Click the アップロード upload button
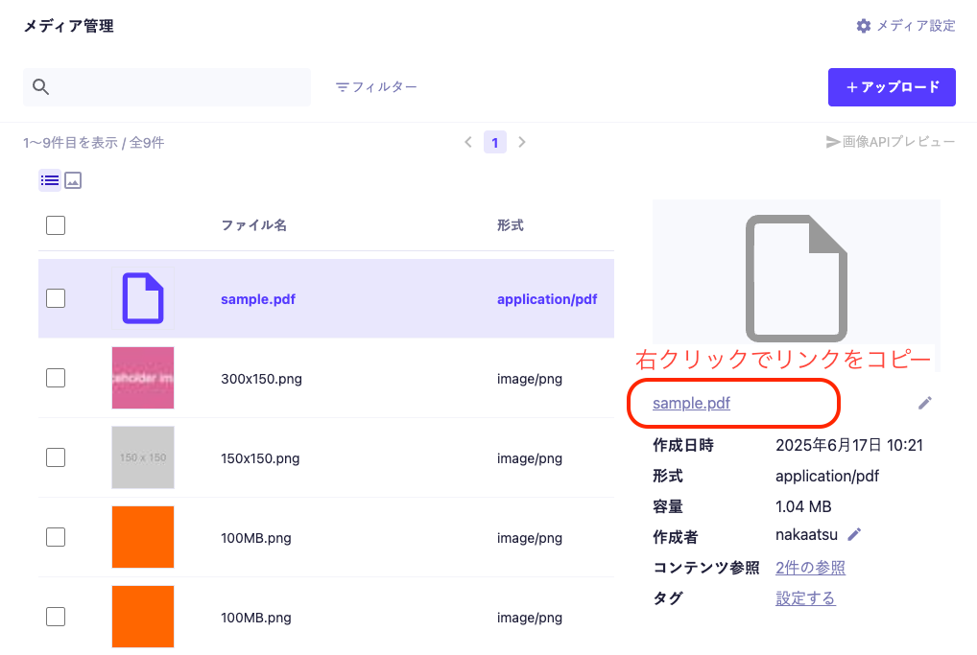Screen dimensions: 977x655 [x=892, y=87]
